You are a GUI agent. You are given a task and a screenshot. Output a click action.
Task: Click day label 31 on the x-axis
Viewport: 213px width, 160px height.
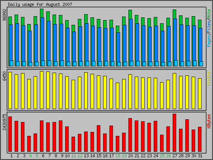(200, 156)
